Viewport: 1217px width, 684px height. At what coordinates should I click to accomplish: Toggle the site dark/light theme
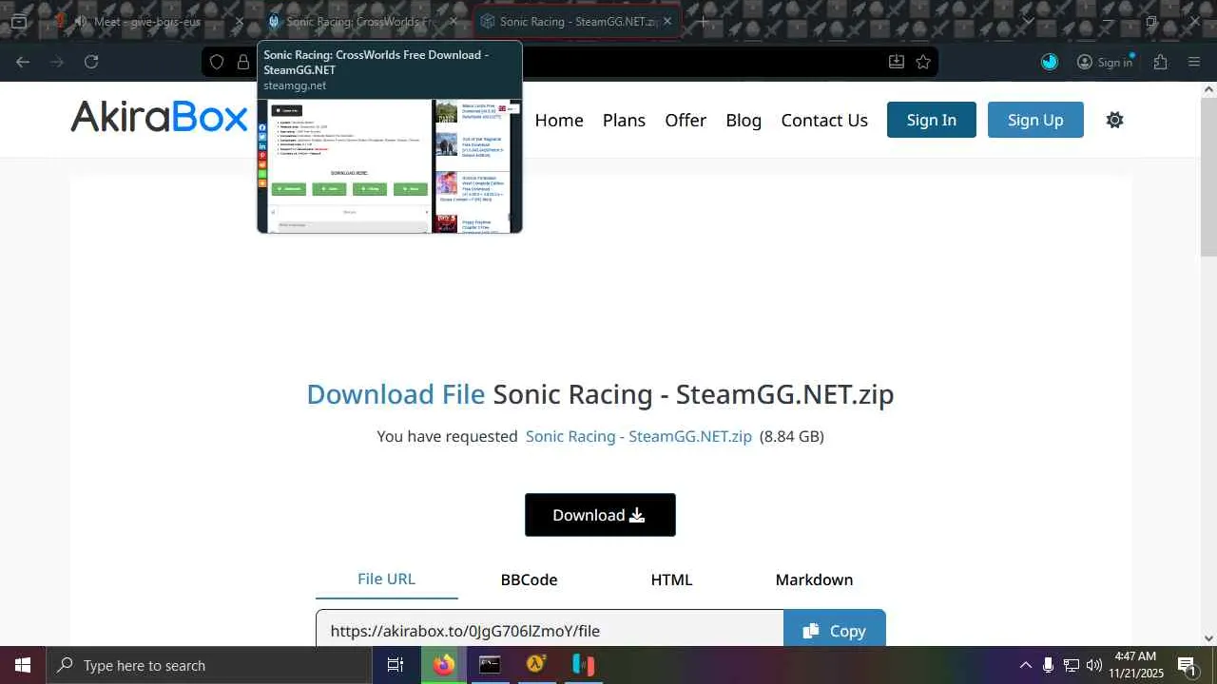coord(1115,120)
